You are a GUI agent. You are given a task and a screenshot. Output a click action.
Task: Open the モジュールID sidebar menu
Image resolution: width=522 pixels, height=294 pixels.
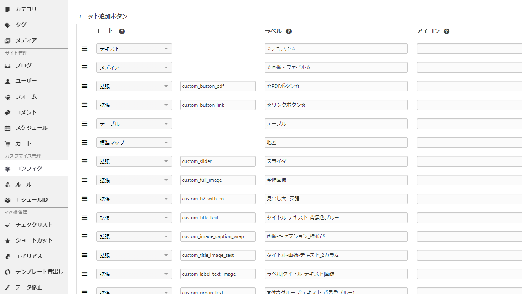click(31, 200)
